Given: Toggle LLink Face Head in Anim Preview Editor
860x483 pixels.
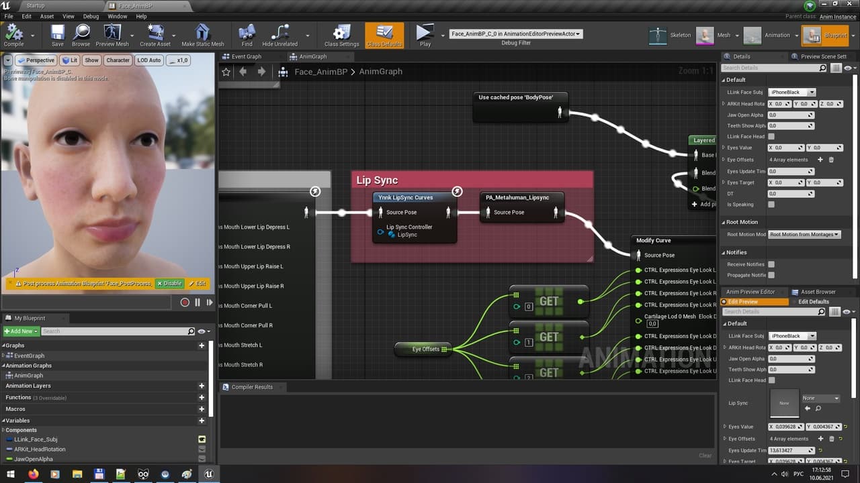Looking at the screenshot, I should pyautogui.click(x=771, y=380).
